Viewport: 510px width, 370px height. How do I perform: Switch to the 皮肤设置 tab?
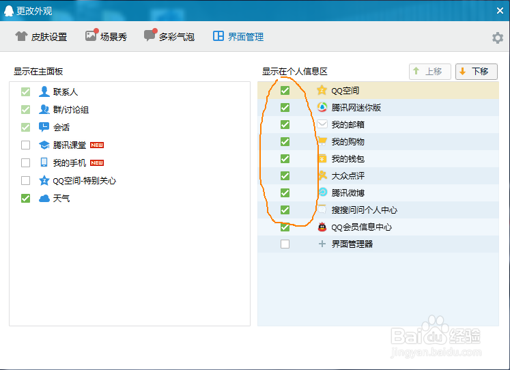pyautogui.click(x=41, y=36)
